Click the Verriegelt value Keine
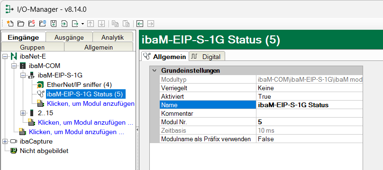The width and height of the screenshot is (383, 170). point(310,88)
